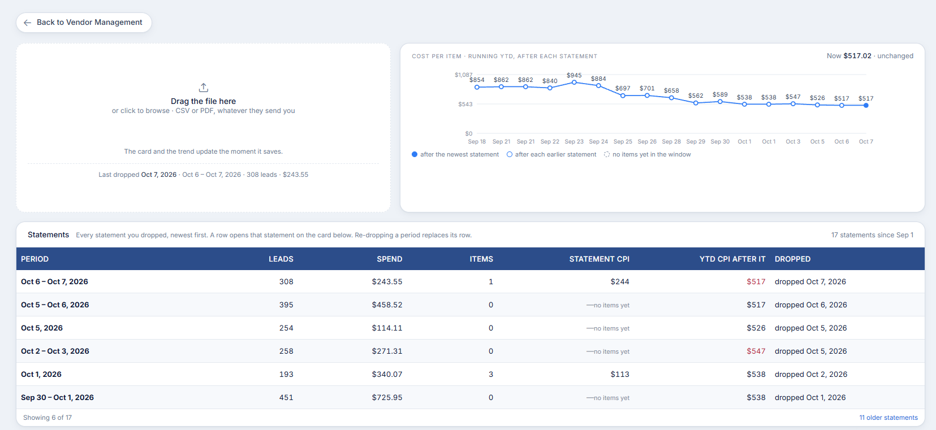
Task: Select the $562 data point on the chart
Action: [696, 103]
